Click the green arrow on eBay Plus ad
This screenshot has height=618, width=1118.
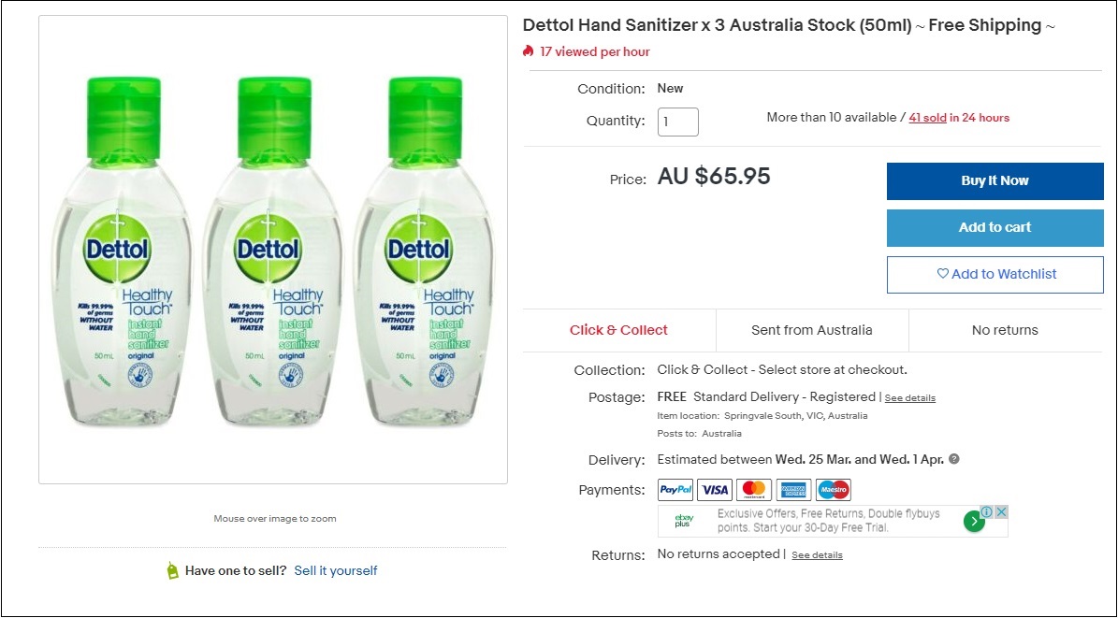coord(974,522)
